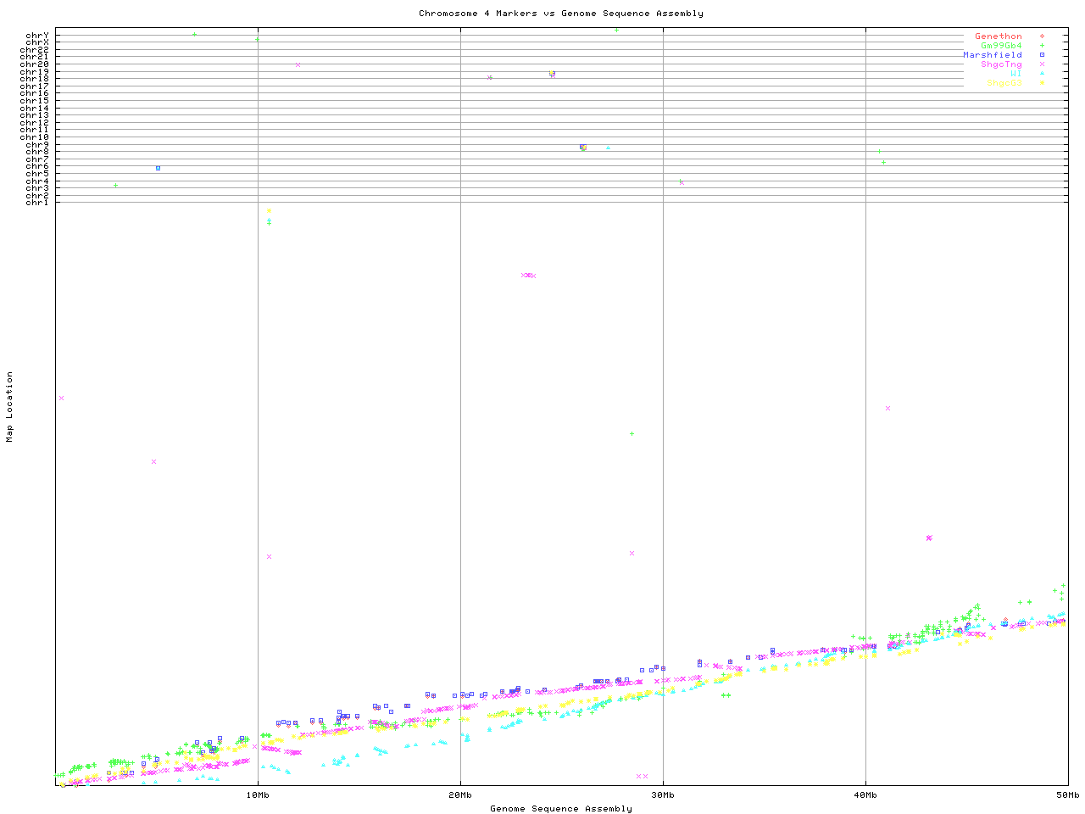The height and width of the screenshot is (814, 1085).
Task: Click the cyan WI triangle legend marker
Action: 1042,74
